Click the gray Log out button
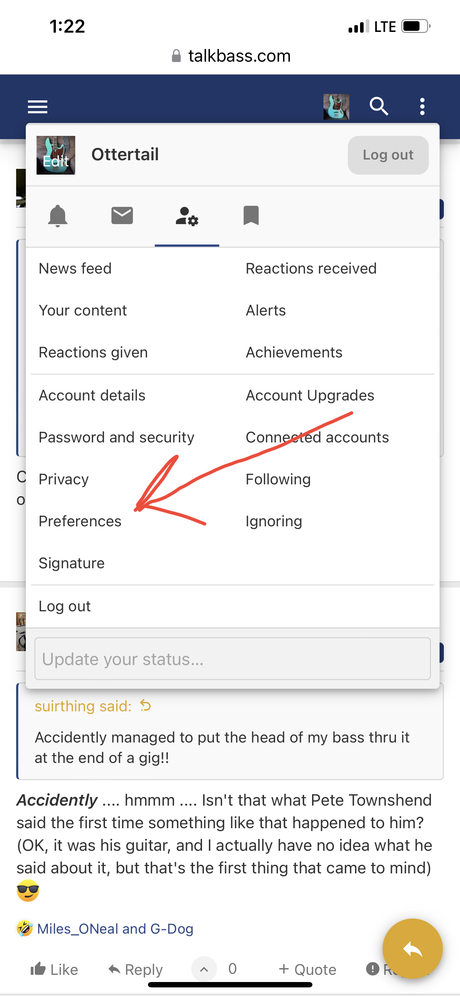This screenshot has height=996, width=460. [388, 155]
